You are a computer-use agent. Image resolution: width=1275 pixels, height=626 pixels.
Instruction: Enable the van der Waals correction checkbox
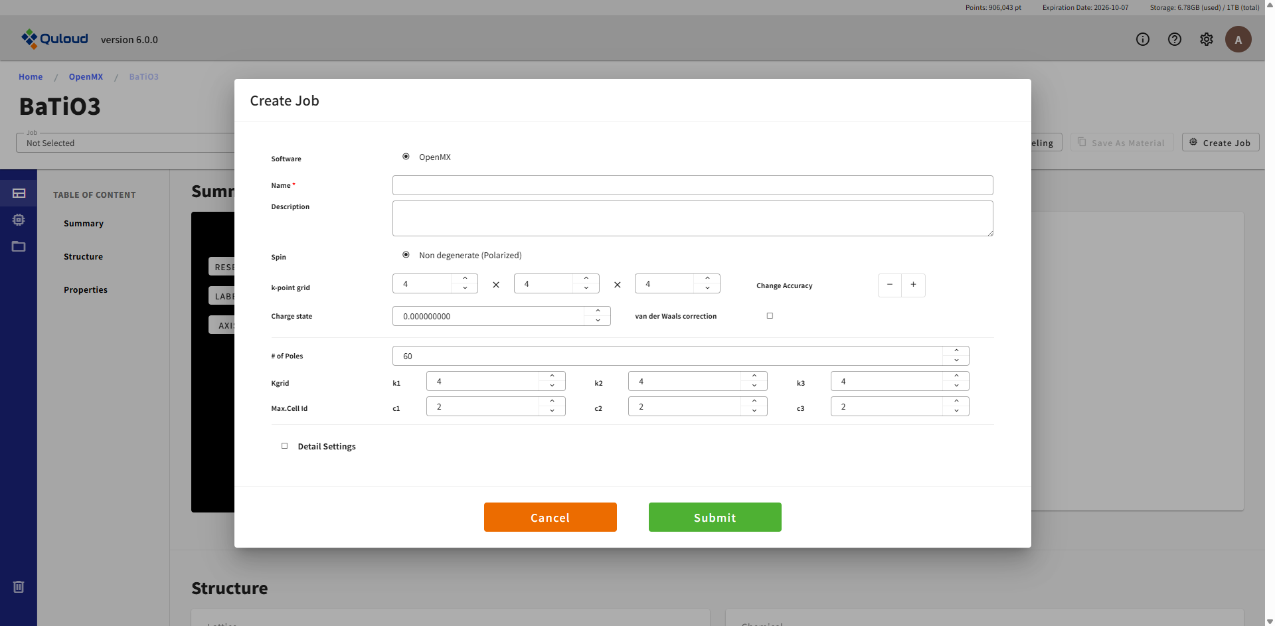tap(770, 316)
